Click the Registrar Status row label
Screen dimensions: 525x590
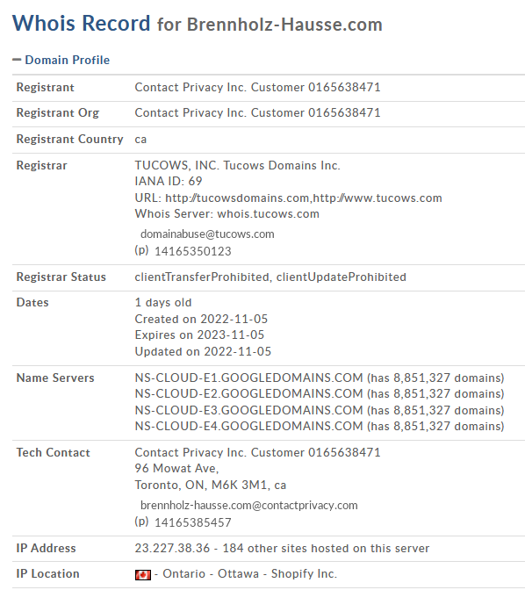pos(61,277)
